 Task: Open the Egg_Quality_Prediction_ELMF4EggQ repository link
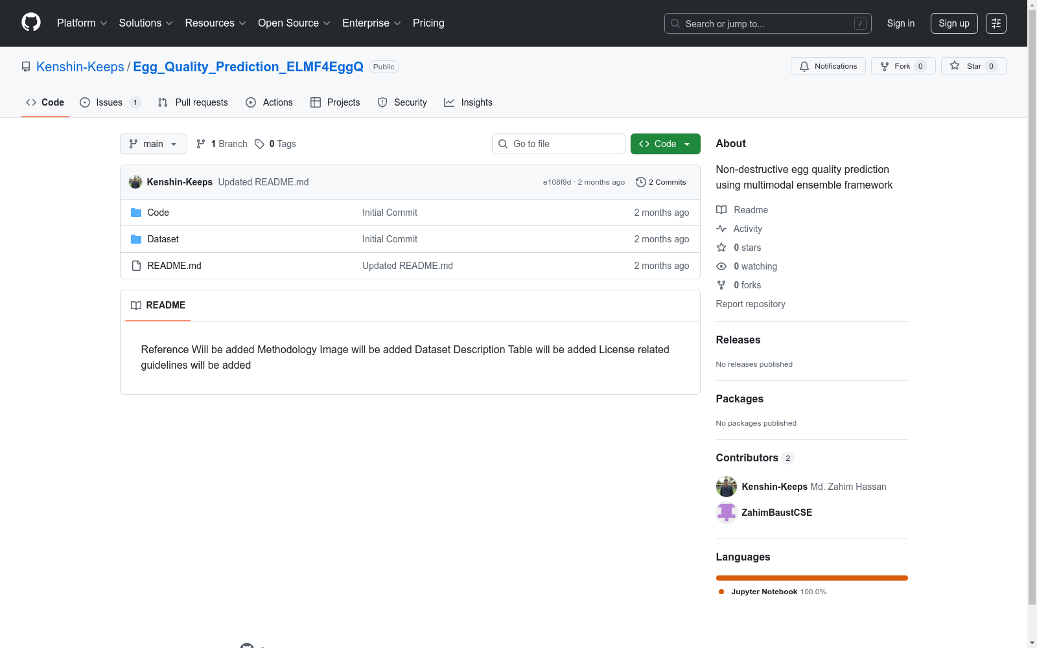pos(248,67)
